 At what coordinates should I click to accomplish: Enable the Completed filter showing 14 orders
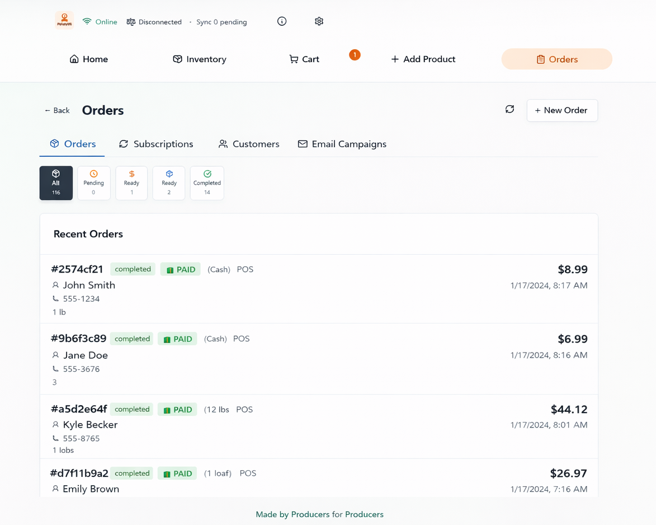207,182
